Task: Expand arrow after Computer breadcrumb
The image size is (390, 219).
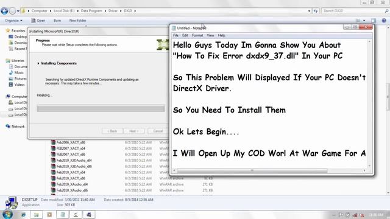Action: tap(51, 11)
